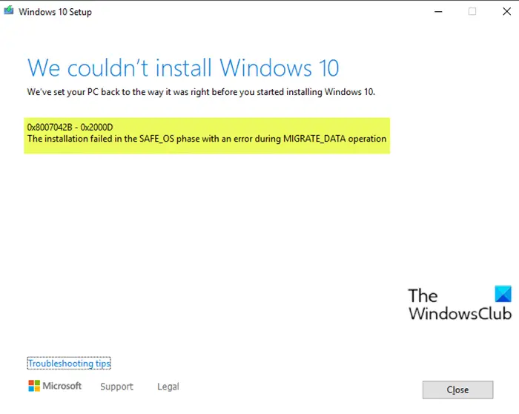
Task: Select the error code 0x8007042B - 0x2000D
Action: tap(70, 127)
